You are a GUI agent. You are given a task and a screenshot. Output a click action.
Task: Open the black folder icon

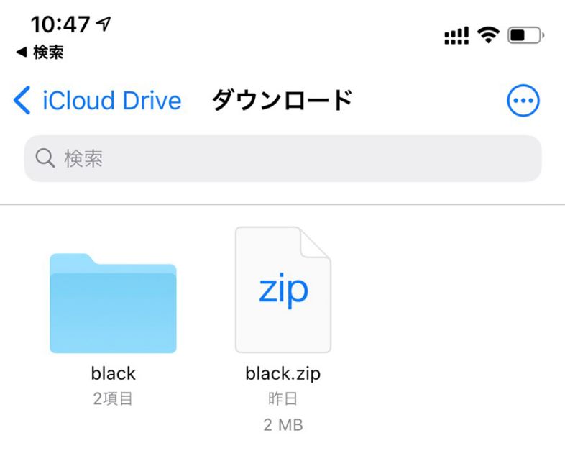[113, 303]
